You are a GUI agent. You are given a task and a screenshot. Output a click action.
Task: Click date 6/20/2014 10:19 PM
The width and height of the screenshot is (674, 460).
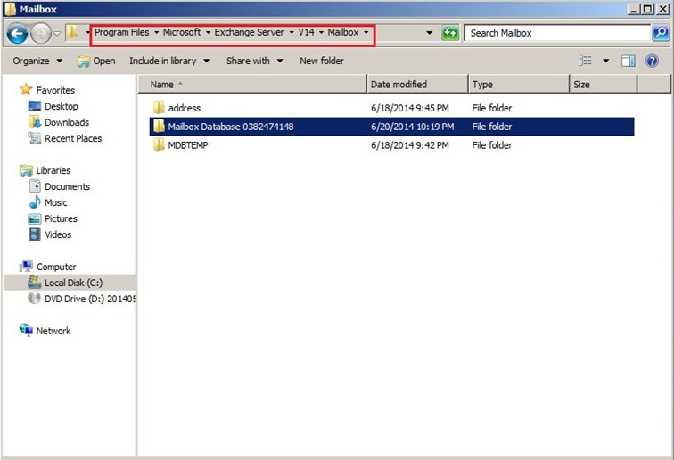tap(412, 127)
